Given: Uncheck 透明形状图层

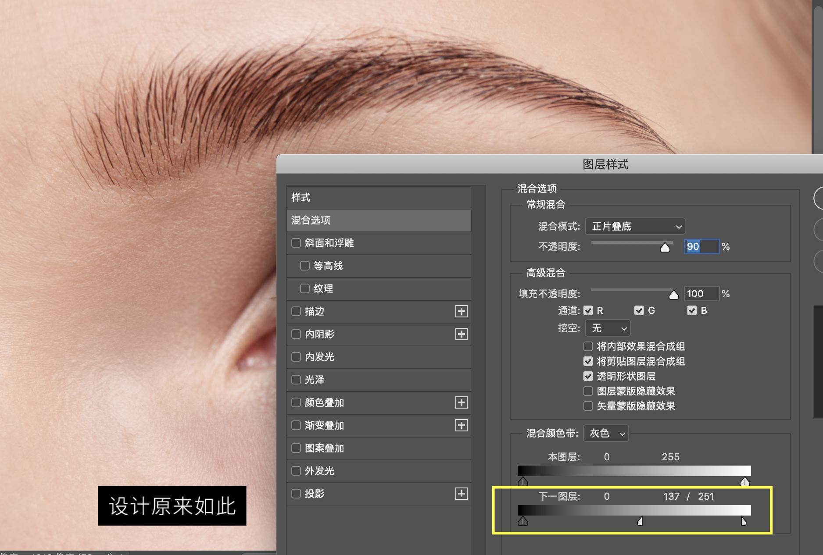Looking at the screenshot, I should pyautogui.click(x=588, y=376).
